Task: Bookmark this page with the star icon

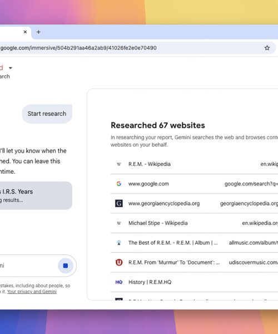Action: 267,48
